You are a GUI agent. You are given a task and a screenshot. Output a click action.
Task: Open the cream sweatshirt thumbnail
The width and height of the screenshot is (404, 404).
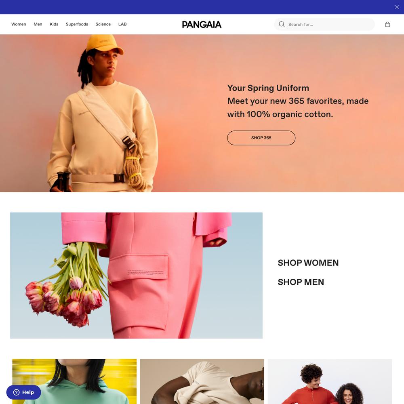coord(202,381)
